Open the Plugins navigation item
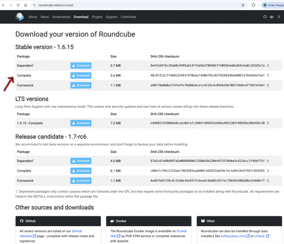This screenshot has width=284, height=244. [x=97, y=17]
